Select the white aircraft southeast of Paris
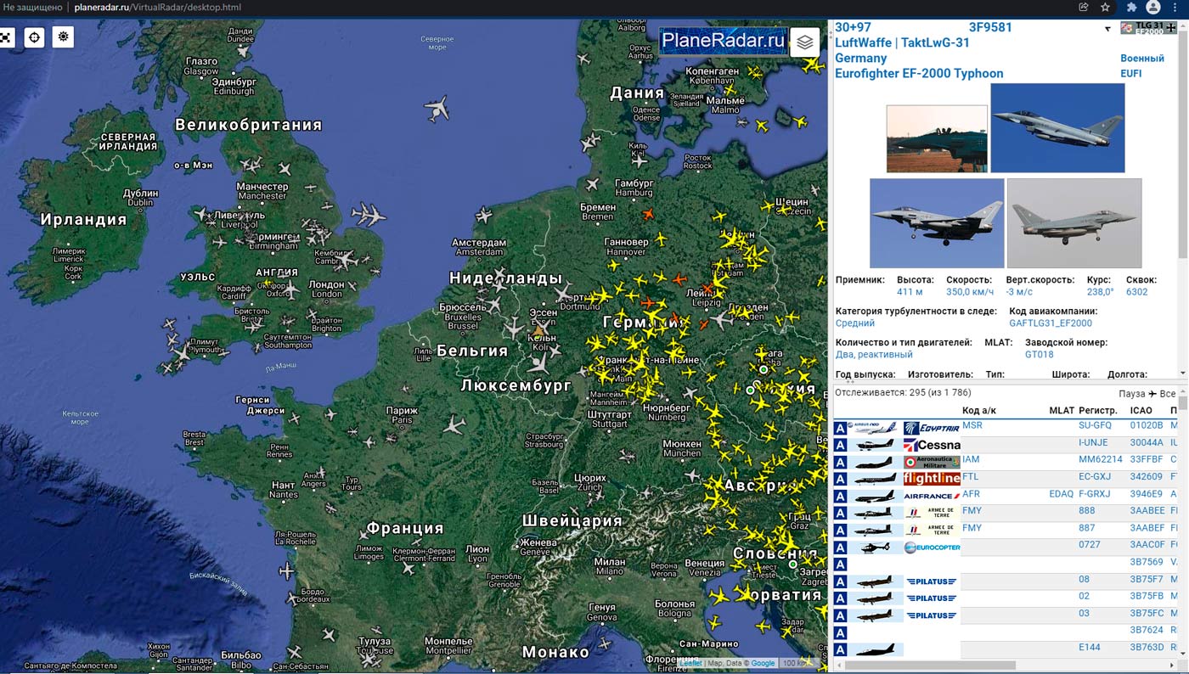Image resolution: width=1189 pixels, height=674 pixels. click(x=454, y=424)
